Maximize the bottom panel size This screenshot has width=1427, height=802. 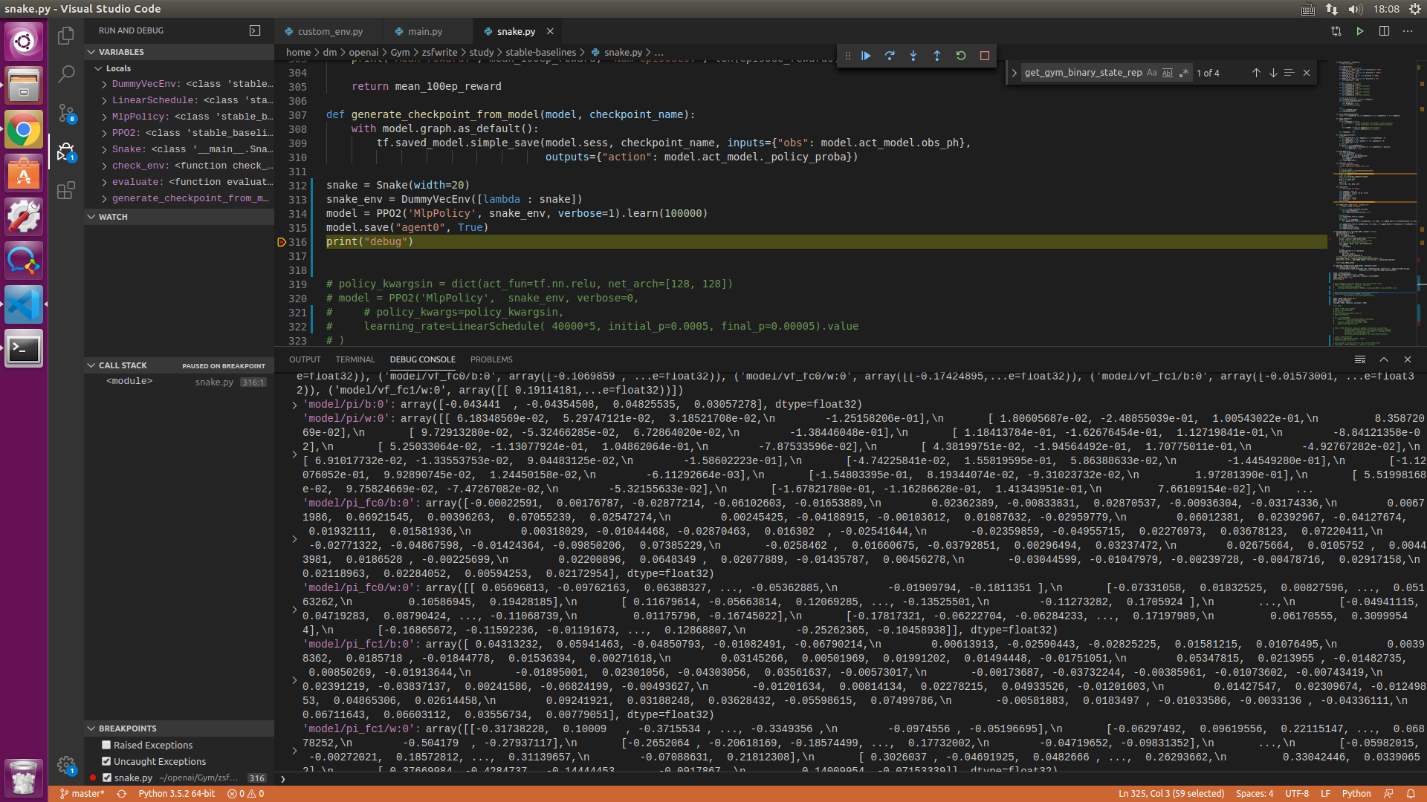tap(1384, 359)
